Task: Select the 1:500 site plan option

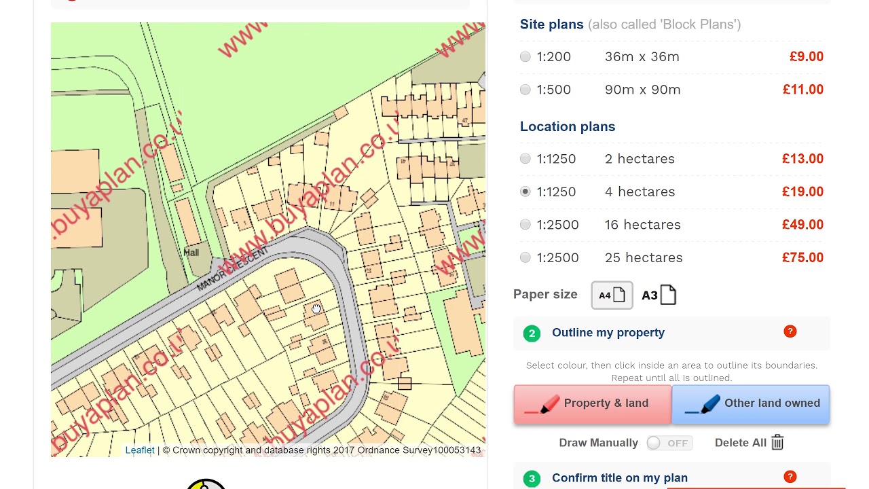Action: (525, 90)
